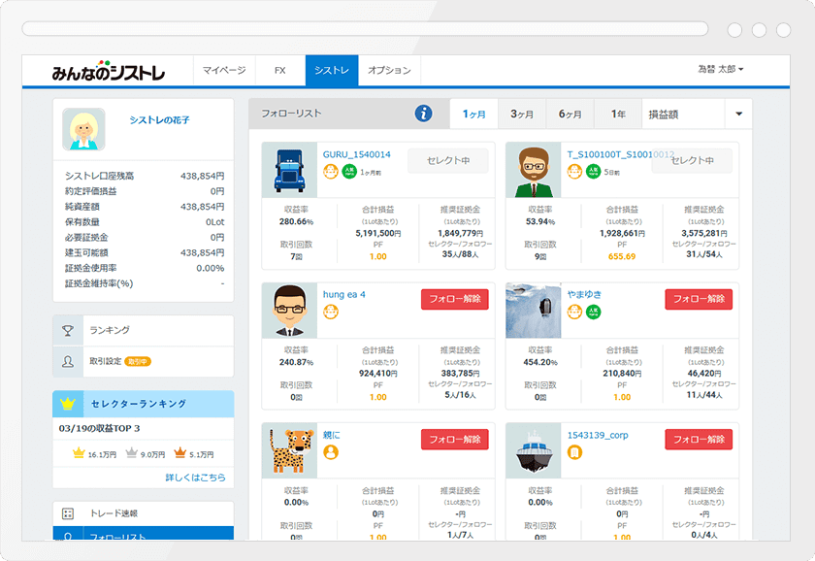Switch the period filter to 3ヶ月

(521, 112)
